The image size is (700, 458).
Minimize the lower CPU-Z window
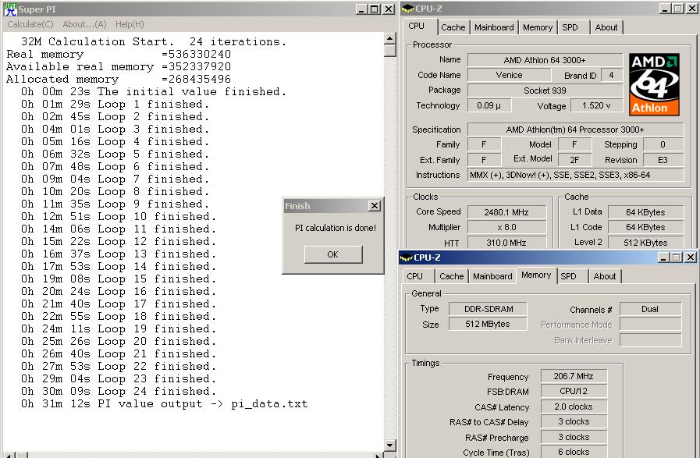[663, 257]
